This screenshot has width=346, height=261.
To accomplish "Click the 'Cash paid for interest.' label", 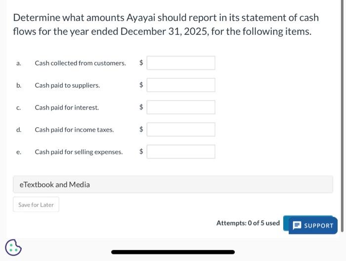I will [x=67, y=107].
